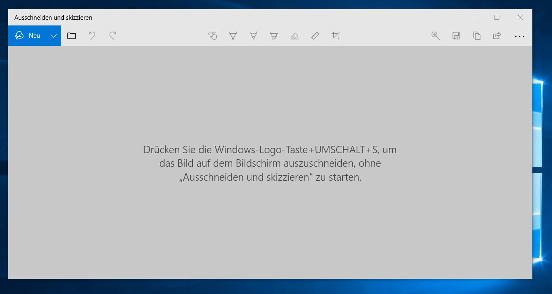Image resolution: width=552 pixels, height=294 pixels.
Task: Save the snip with the floppy disk icon
Action: 456,36
